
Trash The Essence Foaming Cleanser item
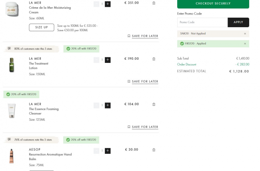(x=154, y=105)
